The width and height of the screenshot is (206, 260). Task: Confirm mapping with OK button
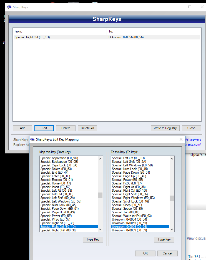click(145, 253)
